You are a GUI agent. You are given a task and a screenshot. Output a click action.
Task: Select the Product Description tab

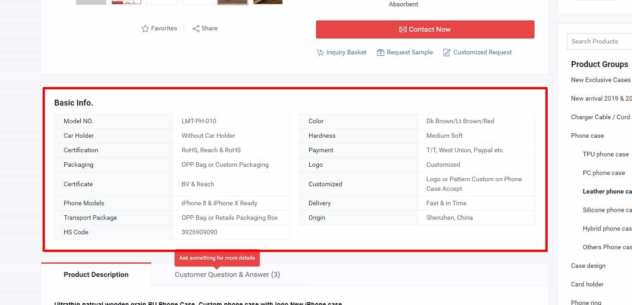coord(96,275)
